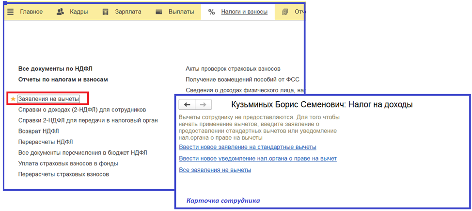Open Все документы перечисления в бюджет НДФЛ
The height and width of the screenshot is (211, 472).
coord(83,153)
